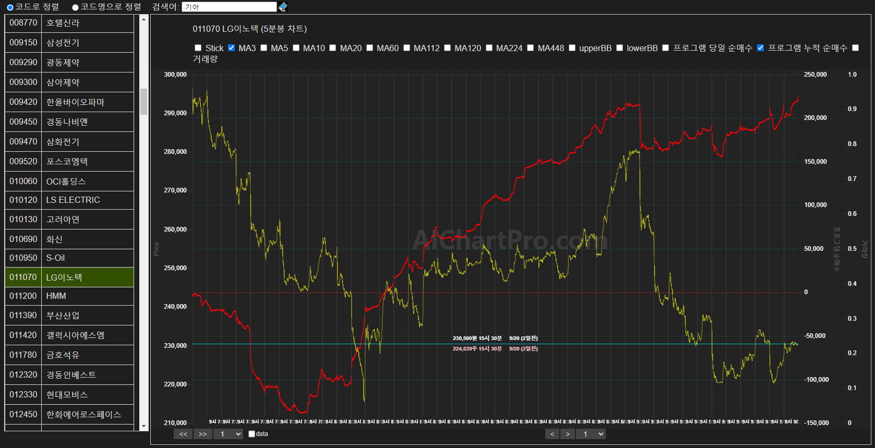Click the single '<' previous button
The image size is (875, 448).
tap(553, 434)
